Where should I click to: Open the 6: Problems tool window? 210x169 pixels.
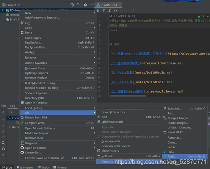tap(25, 167)
